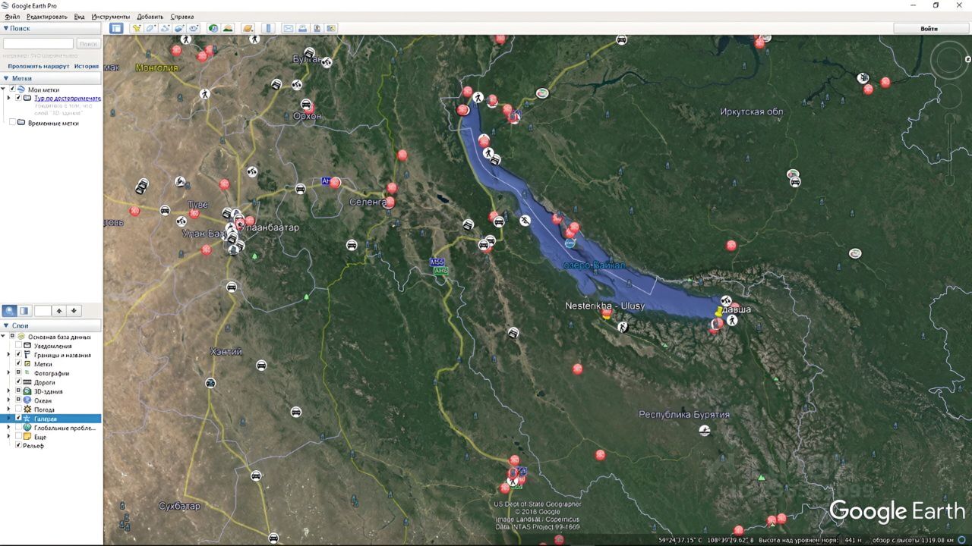Viewport: 972px width, 546px height.
Task: Expand the Границы и названия layer node
Action: 9,355
